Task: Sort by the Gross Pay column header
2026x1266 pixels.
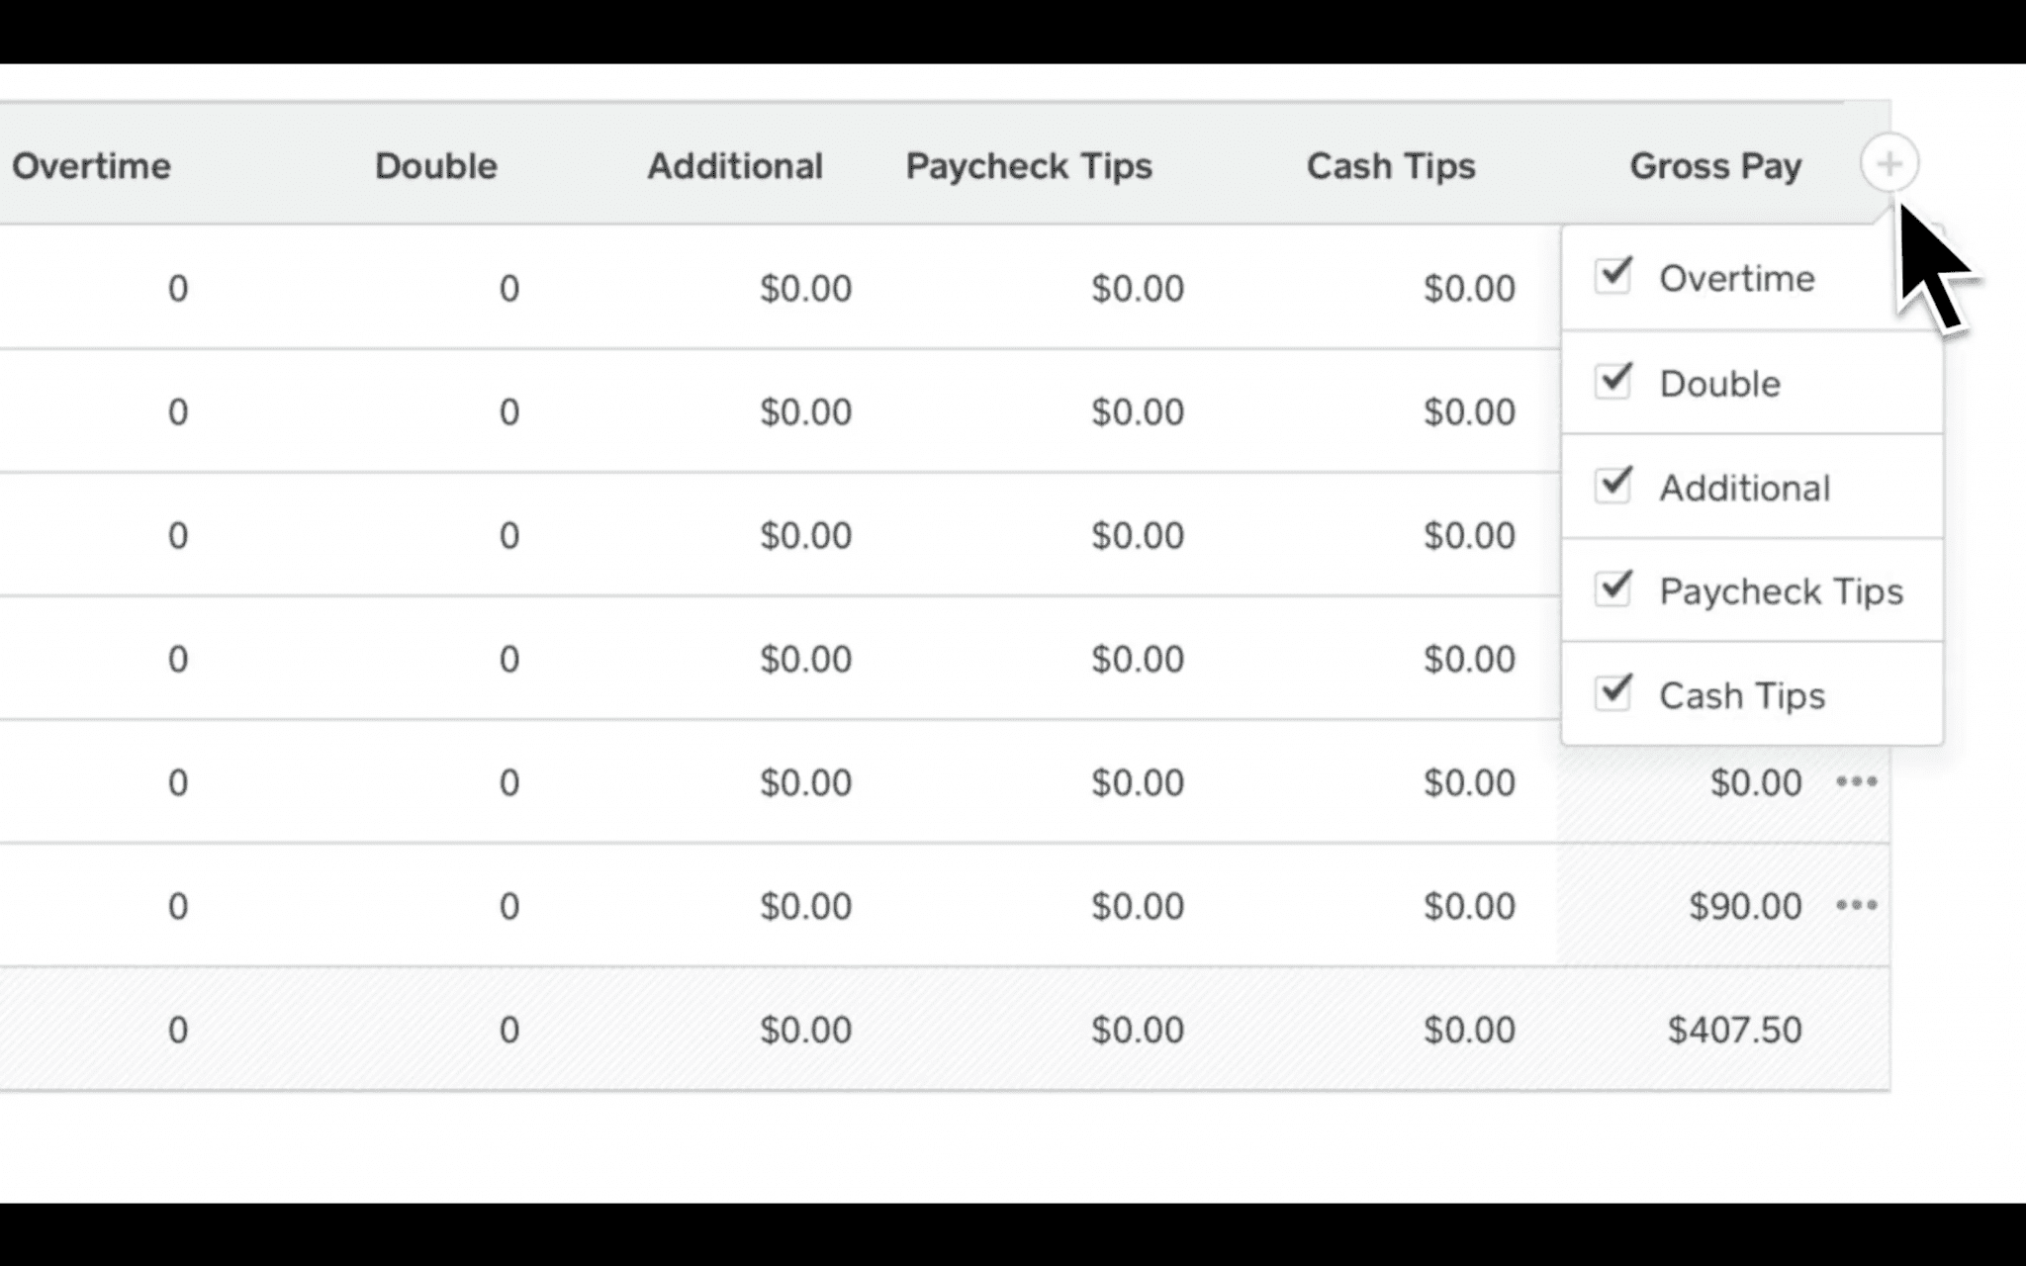Action: point(1716,165)
